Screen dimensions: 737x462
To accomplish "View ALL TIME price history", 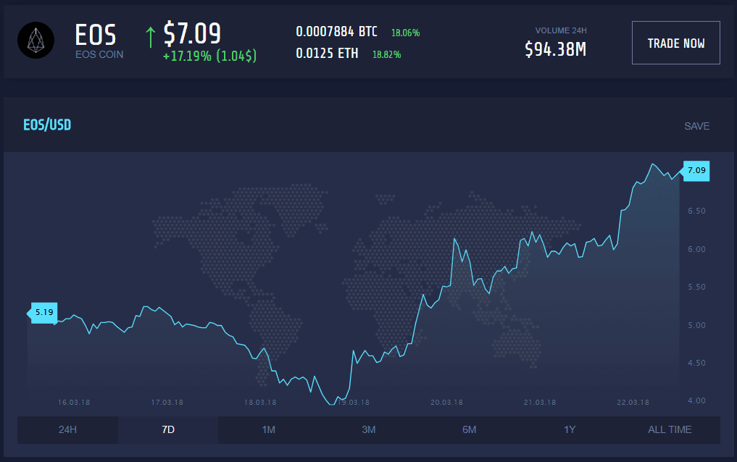I will click(670, 429).
